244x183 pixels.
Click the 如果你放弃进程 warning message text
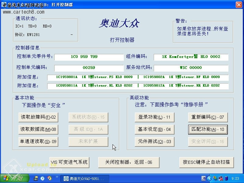[203, 31]
